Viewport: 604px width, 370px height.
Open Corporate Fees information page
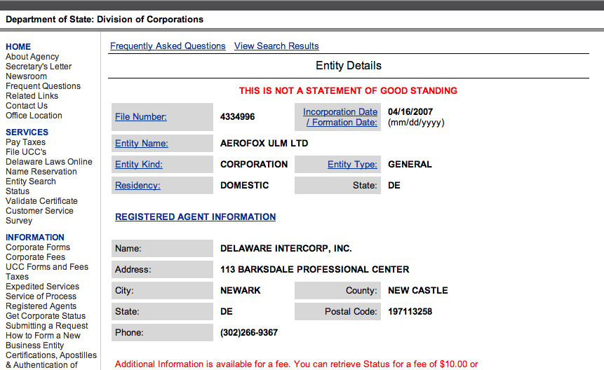[x=35, y=257]
